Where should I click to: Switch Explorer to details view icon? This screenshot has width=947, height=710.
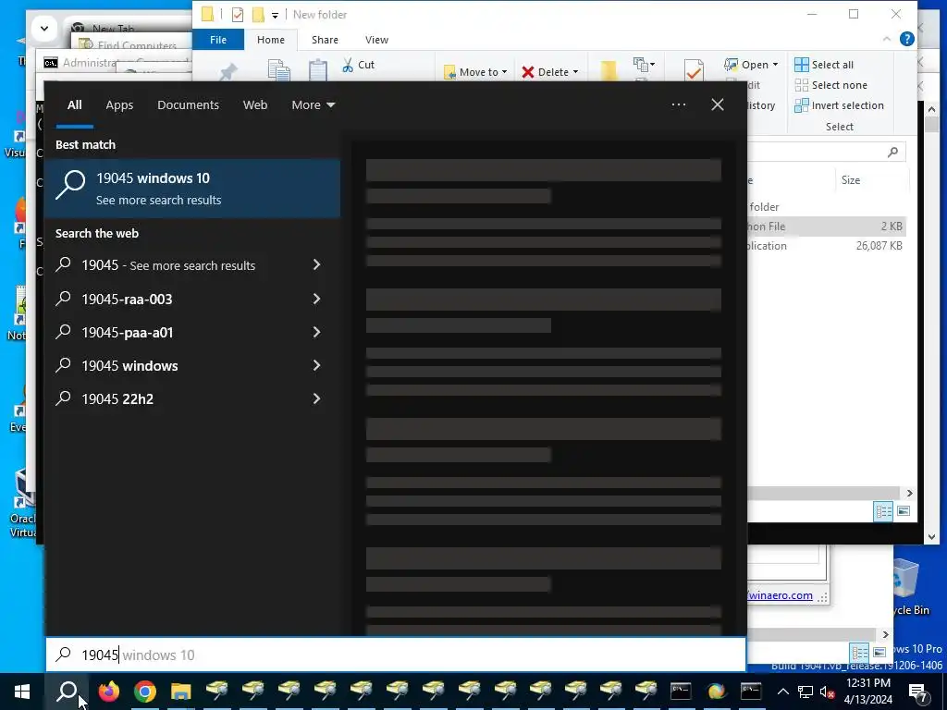click(883, 512)
